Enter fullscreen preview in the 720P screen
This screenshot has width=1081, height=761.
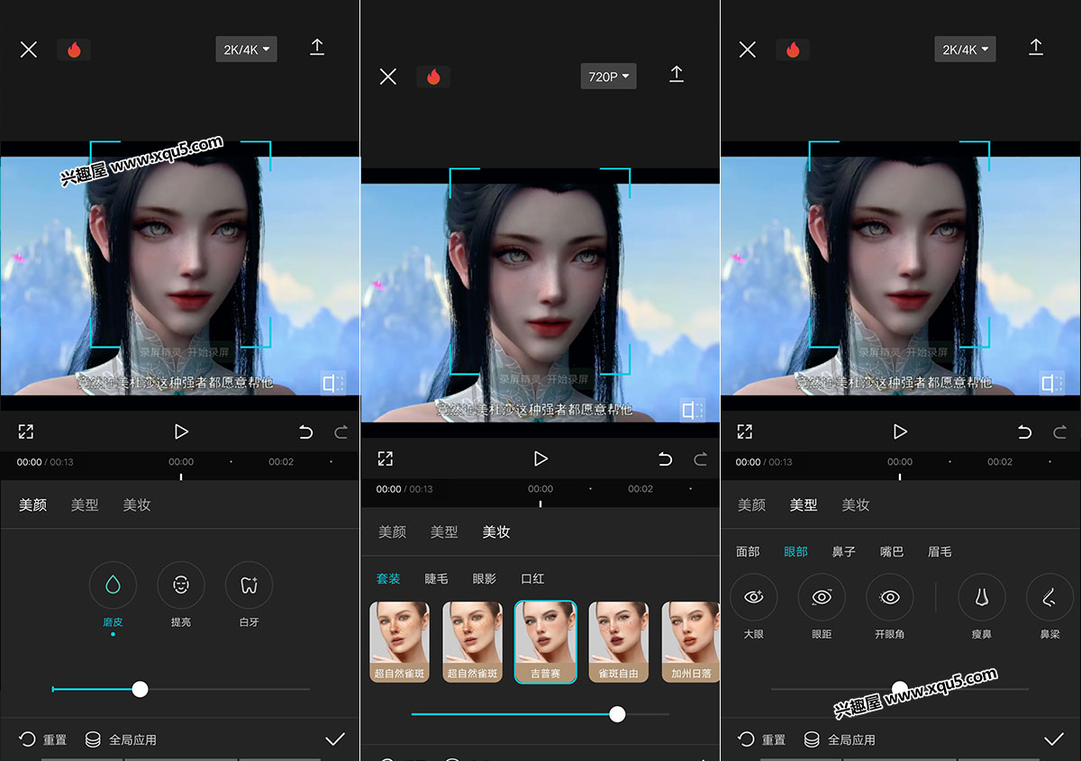(x=386, y=459)
